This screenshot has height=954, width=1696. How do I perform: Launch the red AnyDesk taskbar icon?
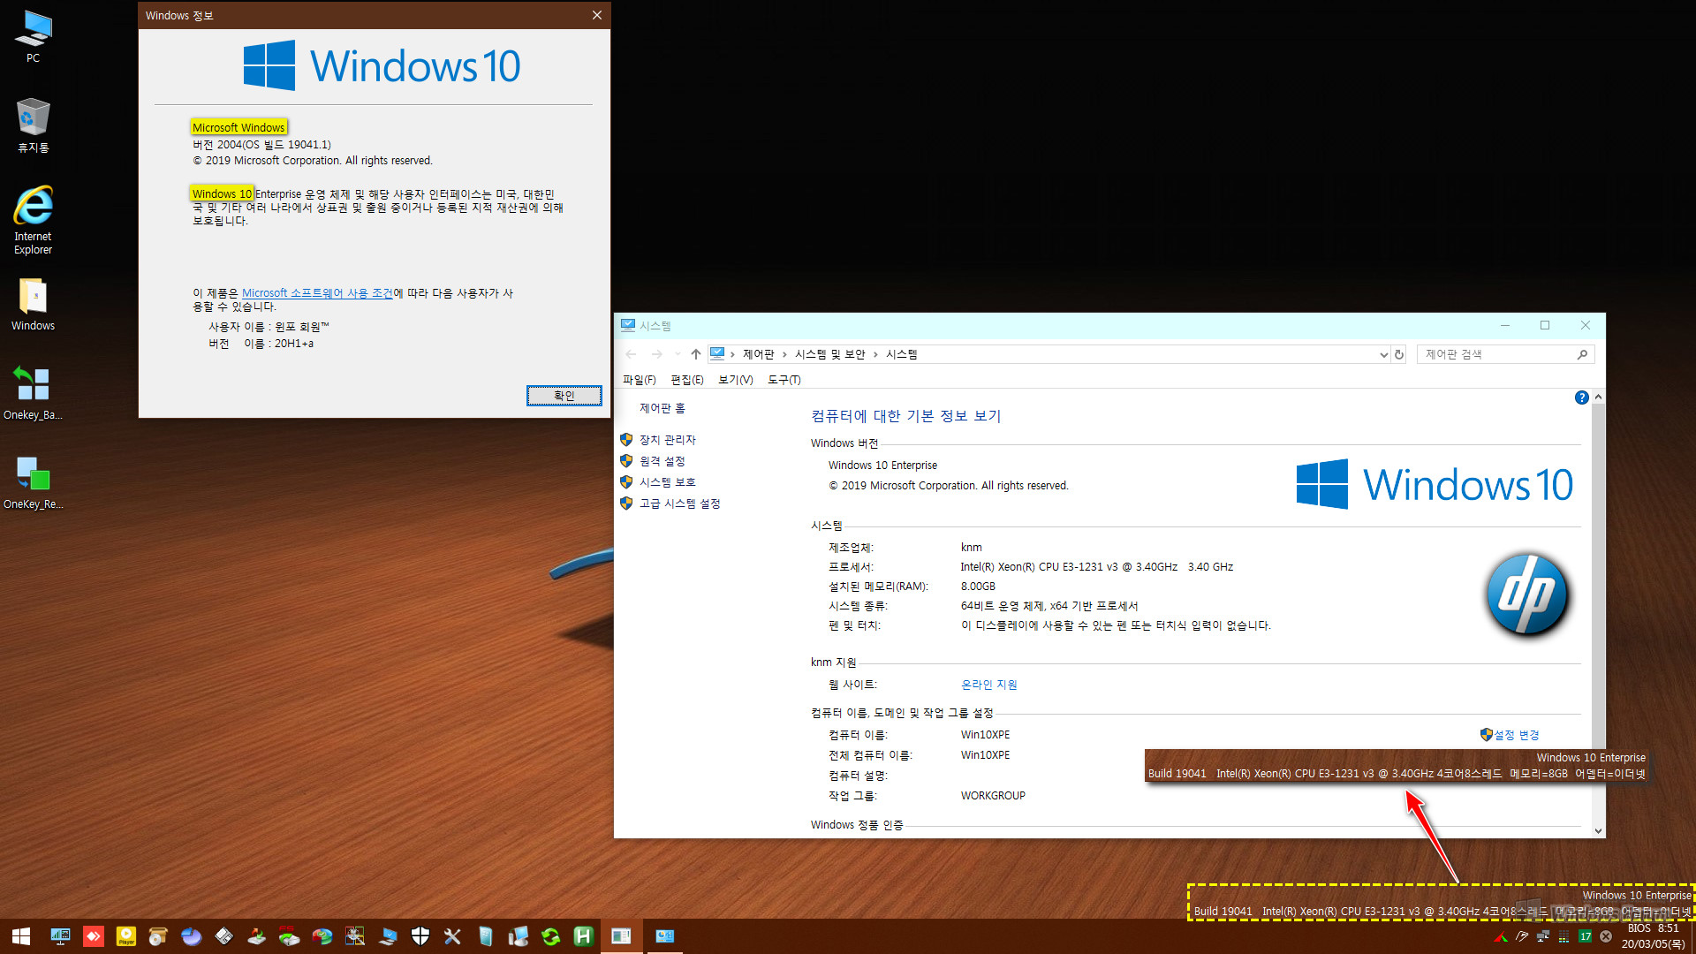94,936
